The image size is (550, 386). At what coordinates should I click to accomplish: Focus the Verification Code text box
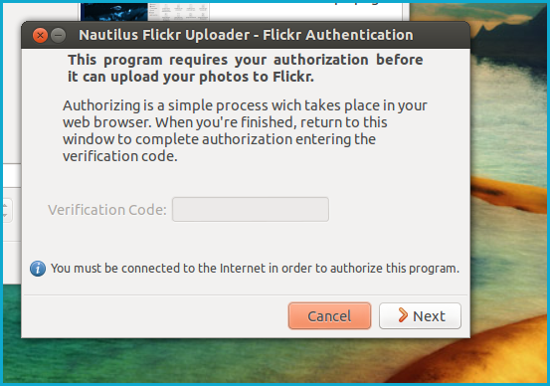pos(251,210)
